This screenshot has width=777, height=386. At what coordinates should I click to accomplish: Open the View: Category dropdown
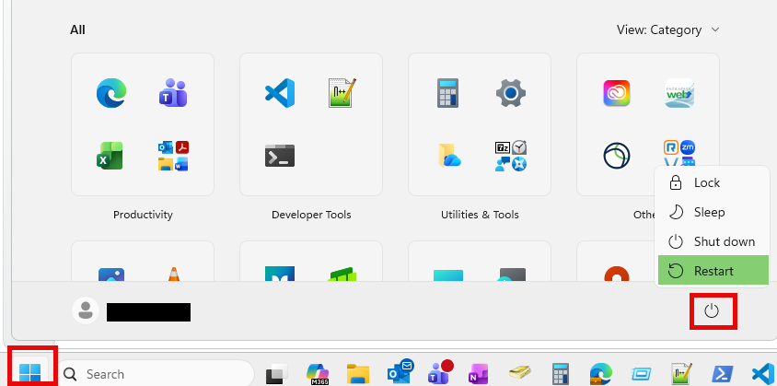point(667,29)
